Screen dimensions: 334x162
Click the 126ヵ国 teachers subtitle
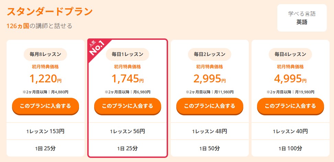[x=40, y=26]
